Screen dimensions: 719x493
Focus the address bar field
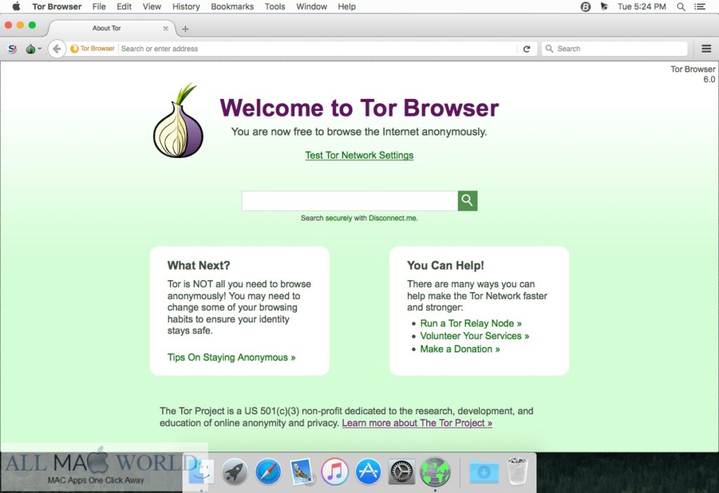tap(317, 48)
